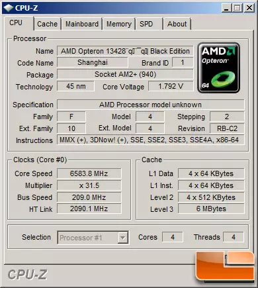Viewport: 258px width, 288px height.
Task: Select the Memory tab
Action: (x=119, y=24)
